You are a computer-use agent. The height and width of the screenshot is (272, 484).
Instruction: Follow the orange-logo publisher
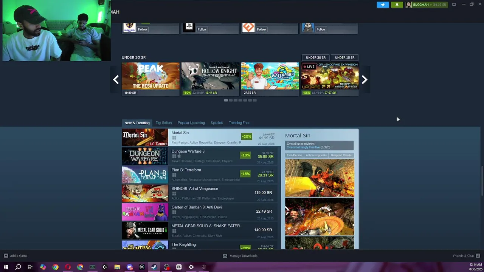[262, 29]
